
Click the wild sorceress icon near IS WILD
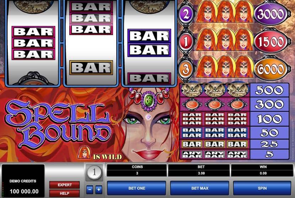point(84,152)
